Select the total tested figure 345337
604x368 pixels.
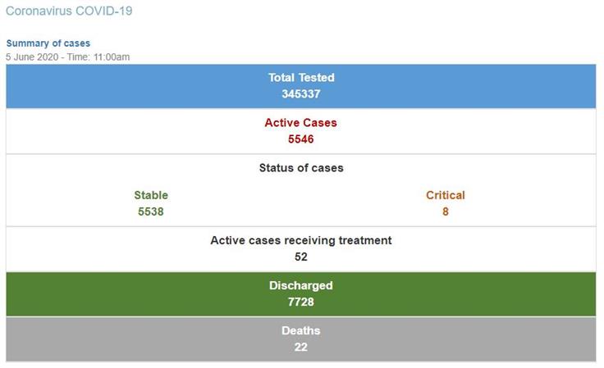coord(301,93)
